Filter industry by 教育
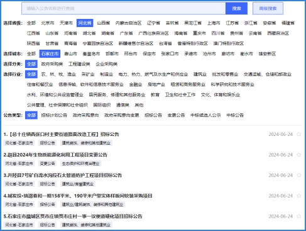The width and height of the screenshot is (306, 231). (x=155, y=95)
